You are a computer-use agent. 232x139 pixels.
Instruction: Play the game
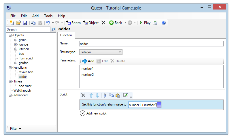tap(145, 23)
